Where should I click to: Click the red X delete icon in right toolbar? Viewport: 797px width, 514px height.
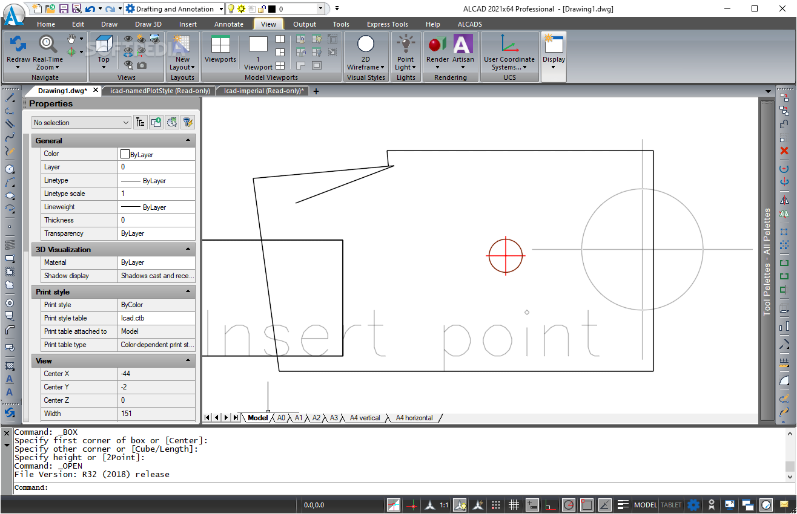point(784,151)
